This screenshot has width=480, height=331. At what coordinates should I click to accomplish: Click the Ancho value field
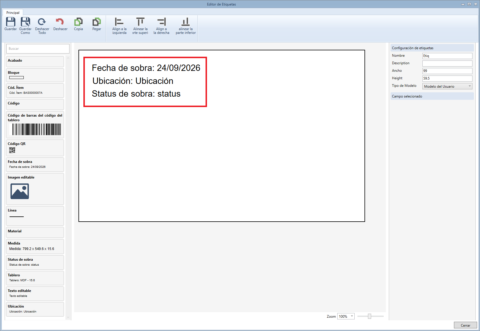[447, 71]
